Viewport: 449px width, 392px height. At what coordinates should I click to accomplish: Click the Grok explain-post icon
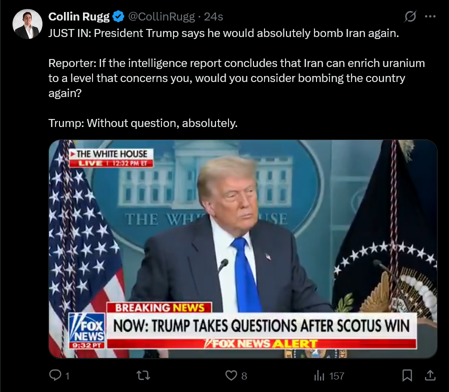pos(410,16)
